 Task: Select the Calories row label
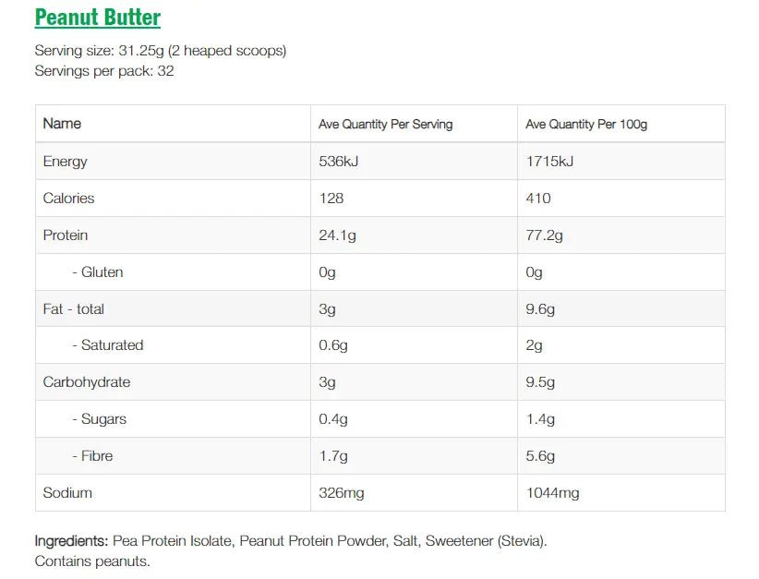point(68,199)
